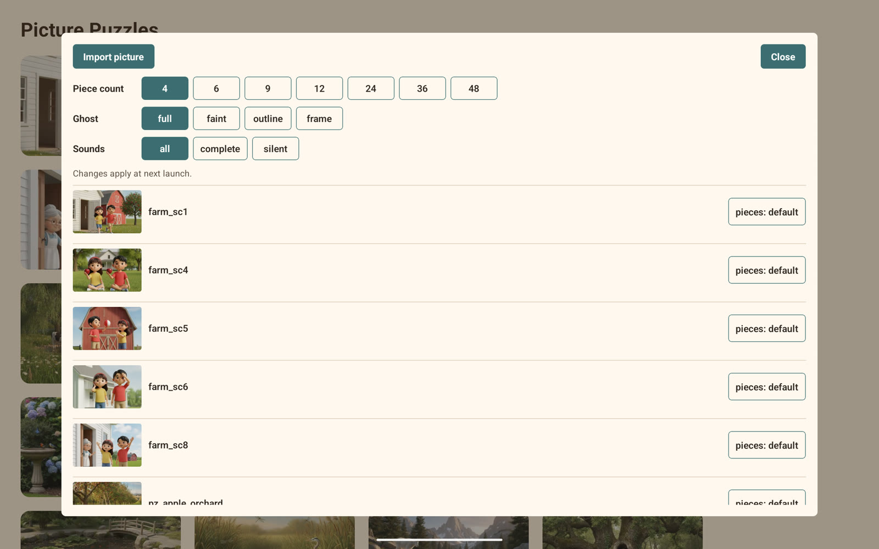Viewport: 879px width, 549px height.
Task: Enable all sounds option
Action: [x=165, y=149]
